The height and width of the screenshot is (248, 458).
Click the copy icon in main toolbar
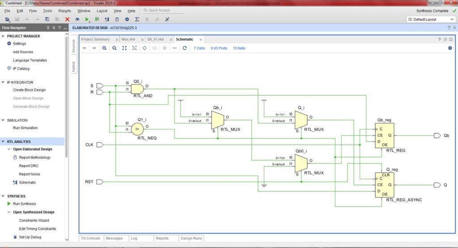point(47,19)
